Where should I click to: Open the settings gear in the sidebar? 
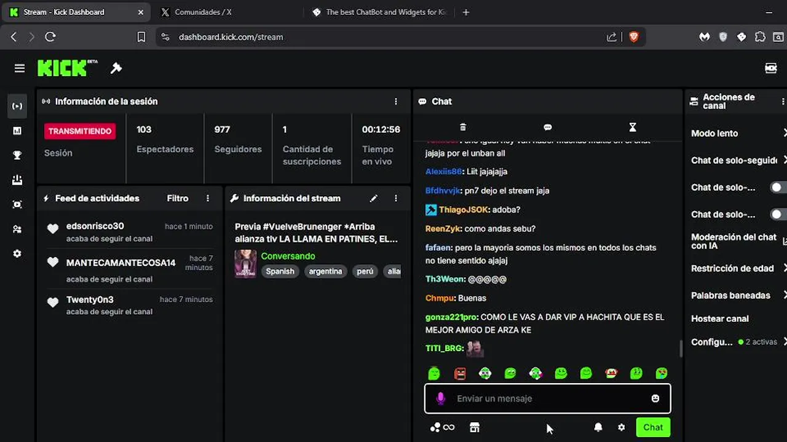click(x=17, y=254)
